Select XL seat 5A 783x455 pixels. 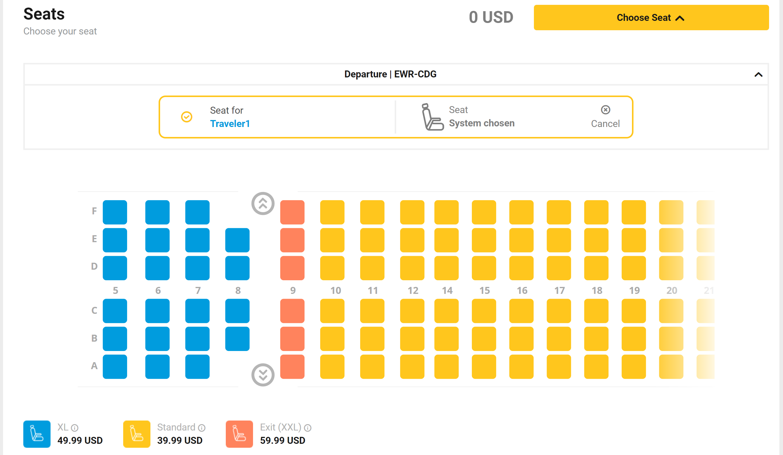(x=115, y=366)
